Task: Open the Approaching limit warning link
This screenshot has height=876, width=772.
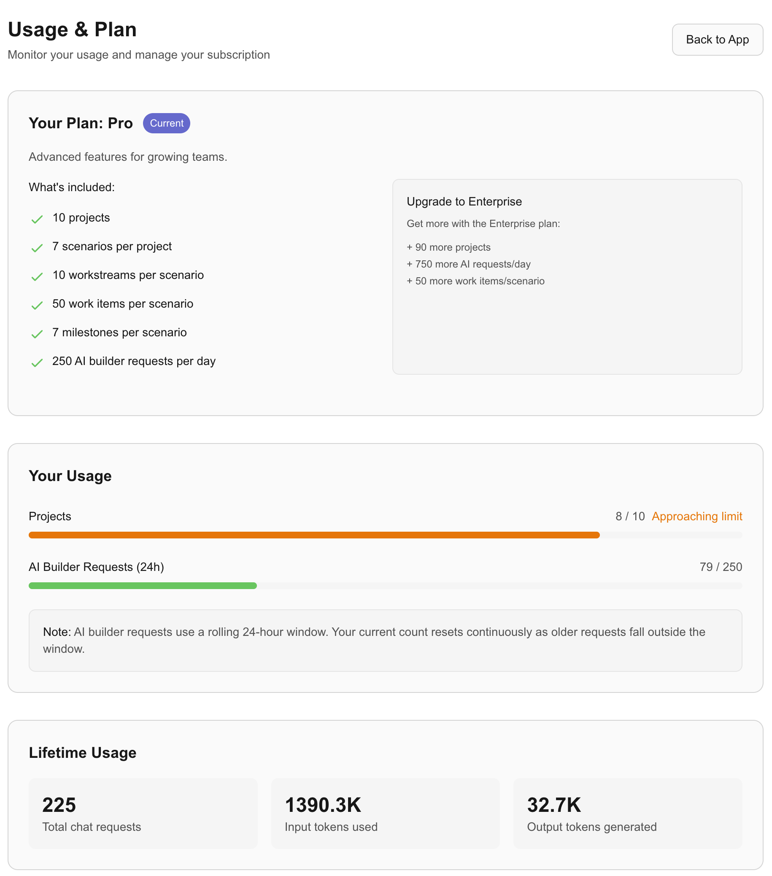Action: (x=697, y=516)
